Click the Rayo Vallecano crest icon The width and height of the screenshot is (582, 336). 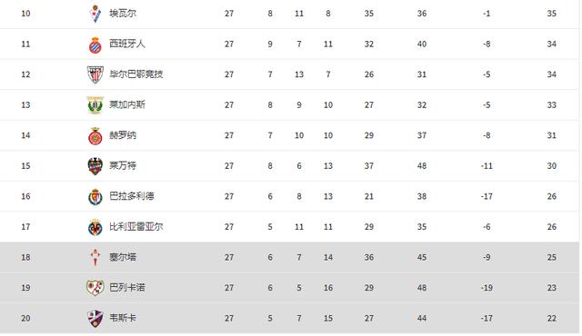(95, 288)
